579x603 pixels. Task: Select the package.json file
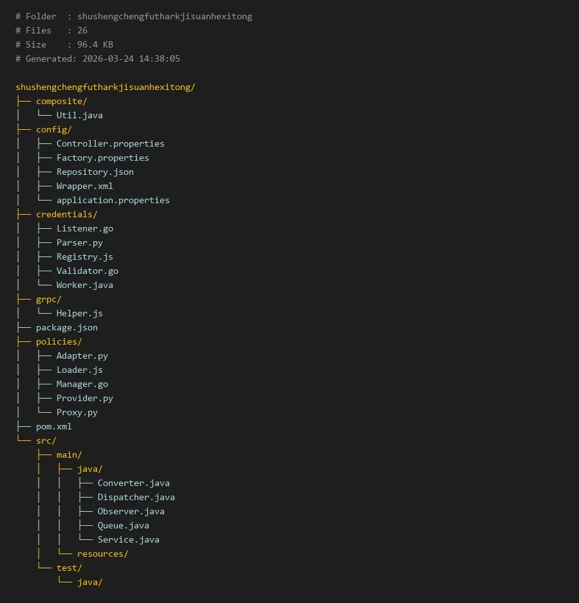67,327
